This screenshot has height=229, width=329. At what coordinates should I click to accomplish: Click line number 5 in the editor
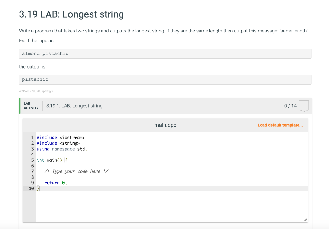click(x=32, y=160)
